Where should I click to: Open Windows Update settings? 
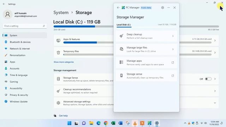coord(25,102)
